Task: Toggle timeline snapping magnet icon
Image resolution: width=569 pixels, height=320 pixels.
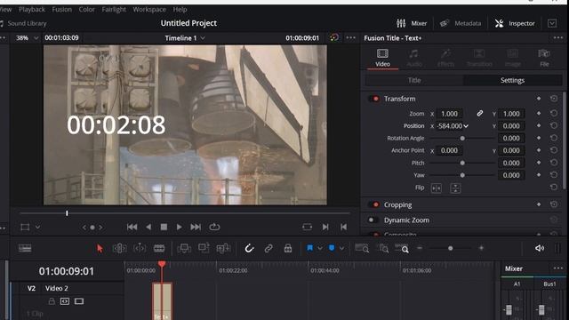Action: (x=249, y=249)
